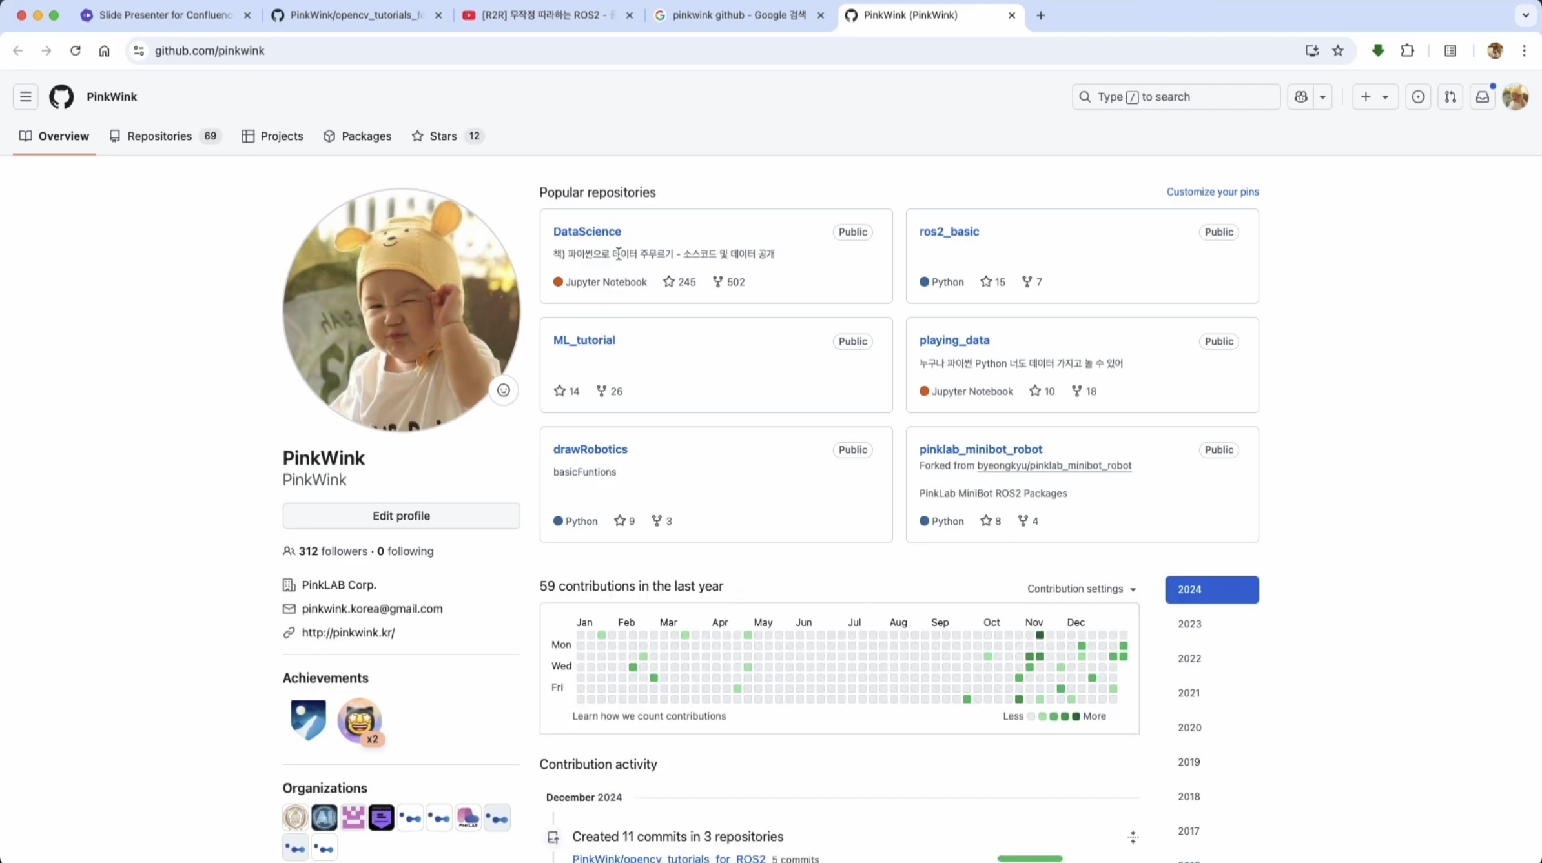
Task: Select year 2023 in contributions list
Action: [x=1189, y=624]
